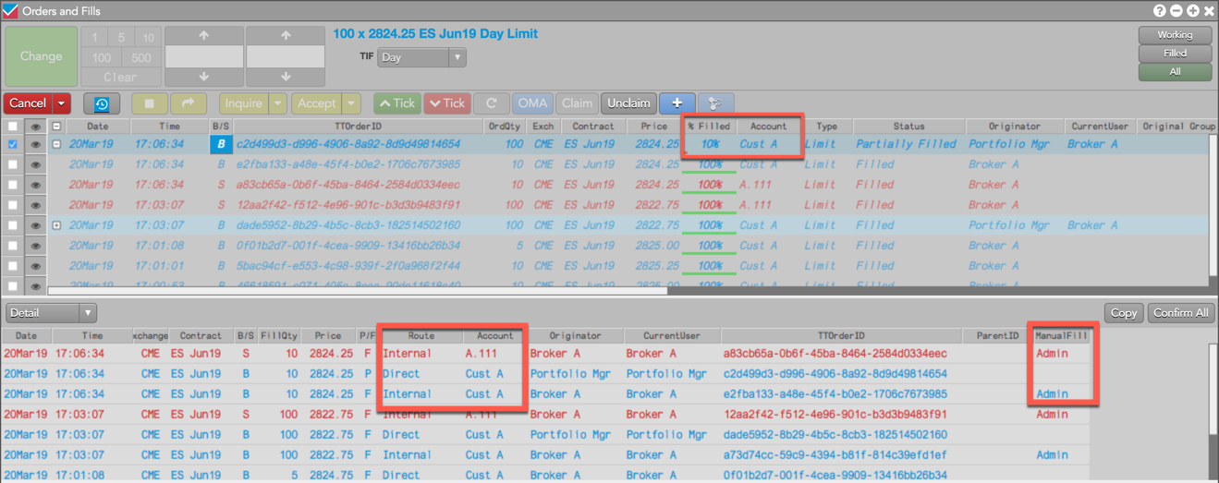Click the 10% filled progress cell
The image size is (1219, 483).
(710, 145)
